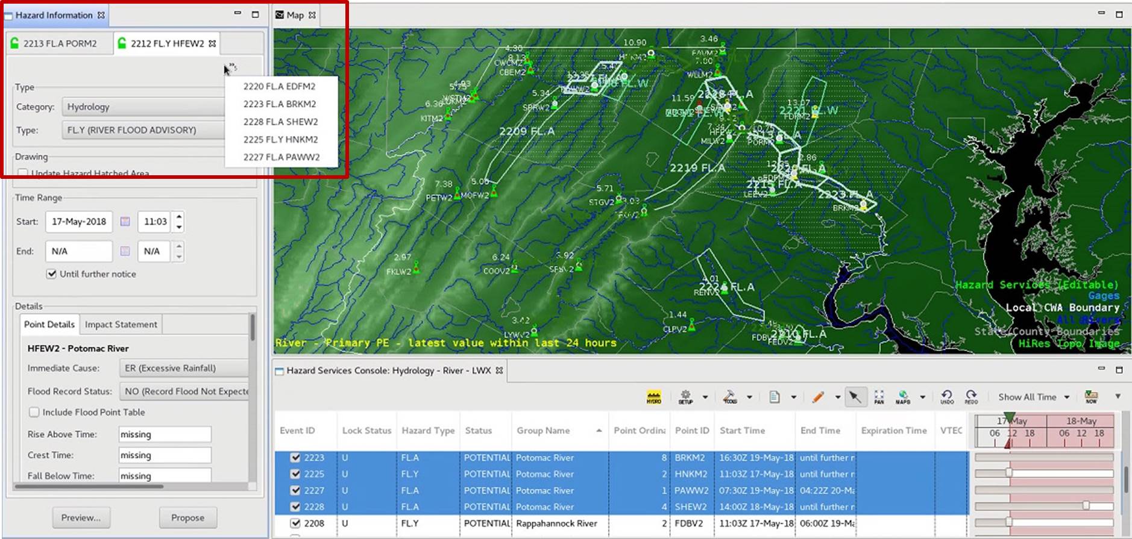This screenshot has height=539, width=1132.
Task: Open the End date calendar picker
Action: click(125, 251)
